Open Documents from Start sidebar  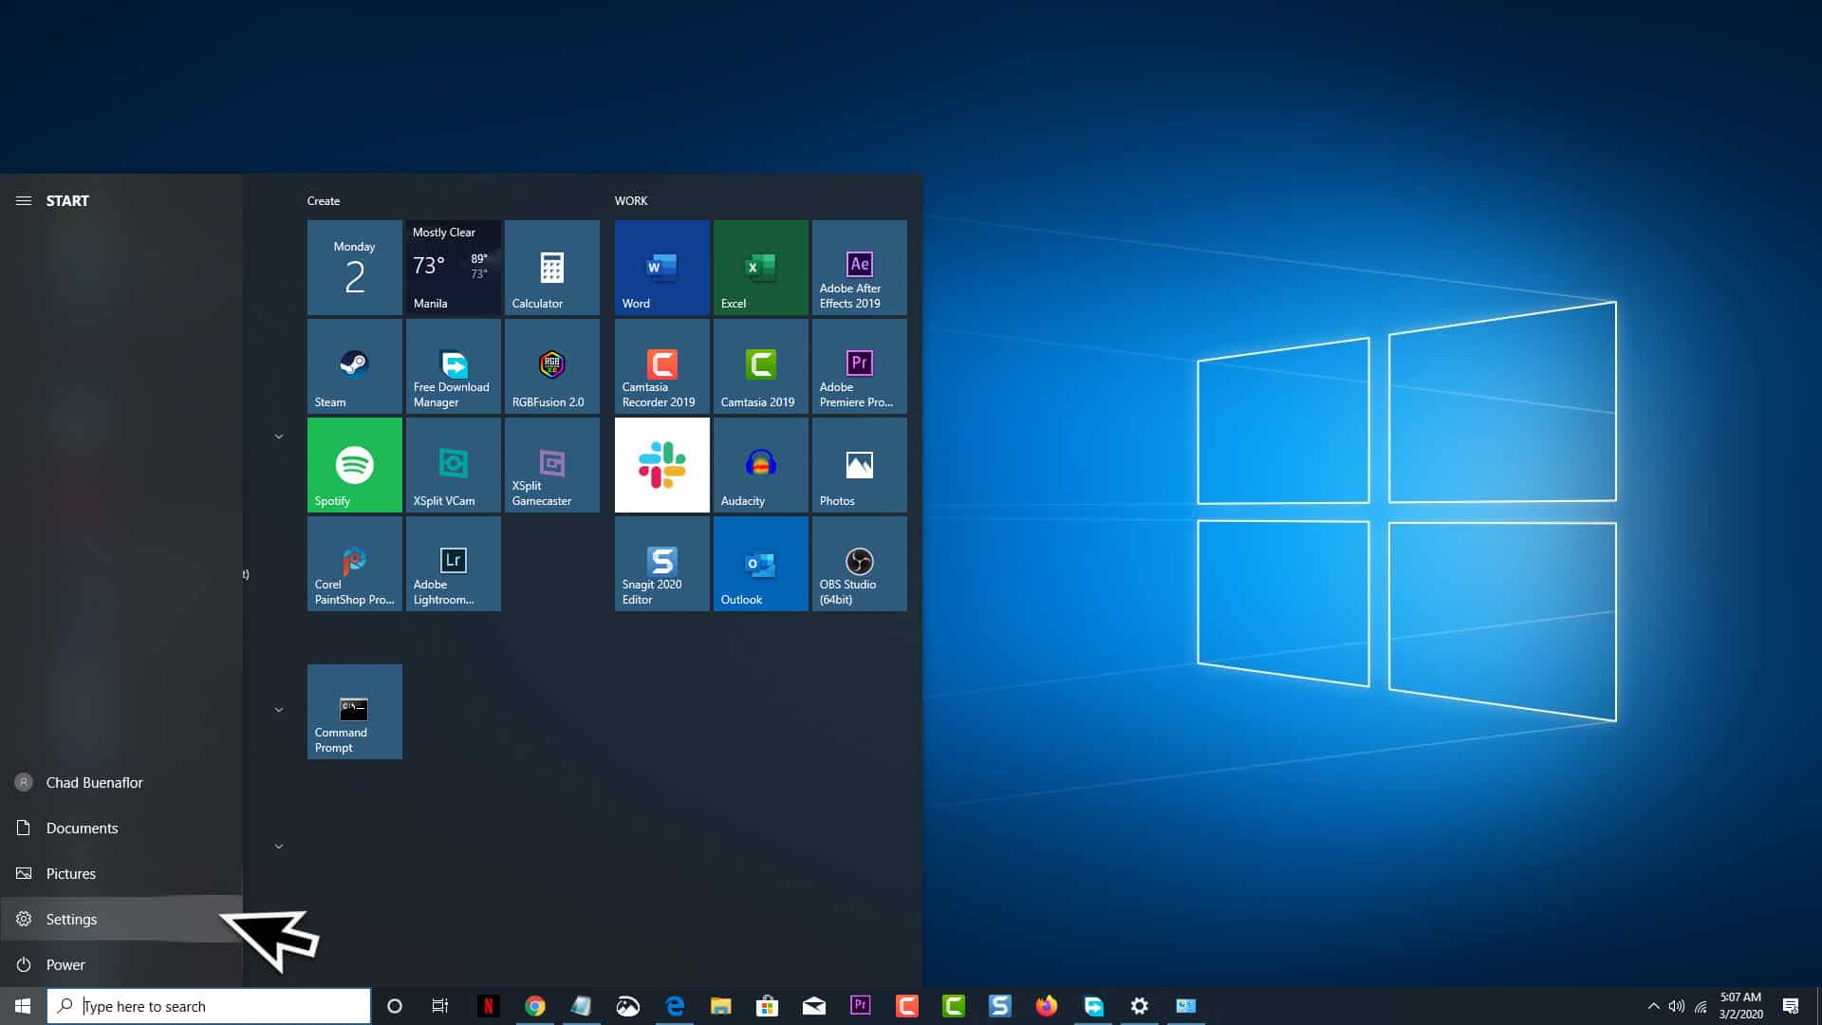(121, 829)
